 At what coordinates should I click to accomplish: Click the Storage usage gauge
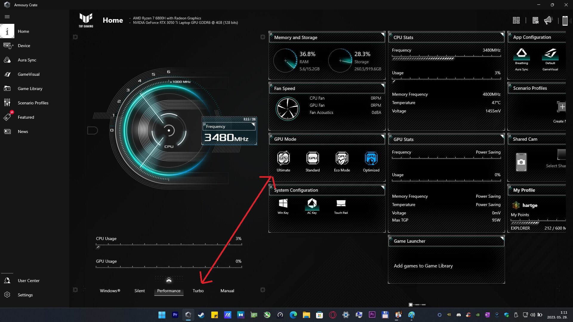340,61
